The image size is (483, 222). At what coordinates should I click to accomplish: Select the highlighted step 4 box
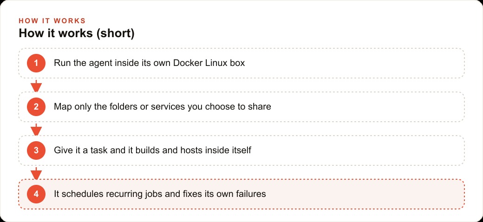pos(241,194)
